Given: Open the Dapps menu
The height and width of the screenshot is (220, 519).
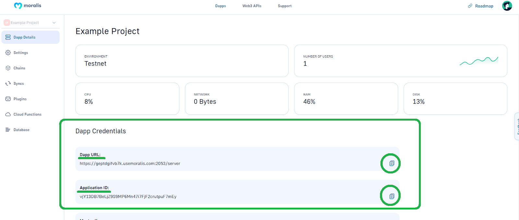Looking at the screenshot, I should 221,6.
